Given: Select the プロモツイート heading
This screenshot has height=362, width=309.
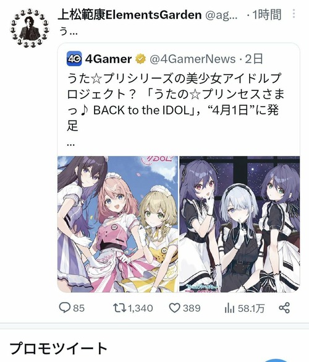Looking at the screenshot, I should (58, 348).
